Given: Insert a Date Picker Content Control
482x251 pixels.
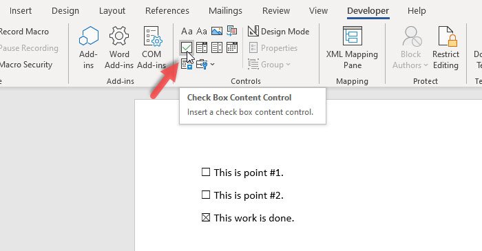Looking at the screenshot, I should pos(232,47).
